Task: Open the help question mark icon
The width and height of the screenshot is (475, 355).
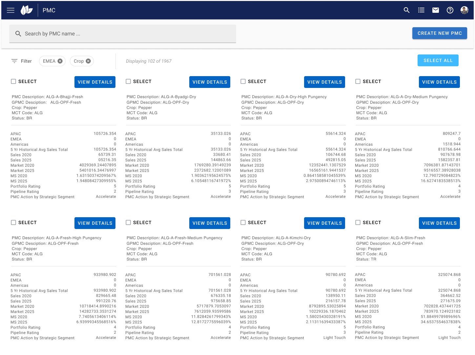Action: (x=450, y=10)
